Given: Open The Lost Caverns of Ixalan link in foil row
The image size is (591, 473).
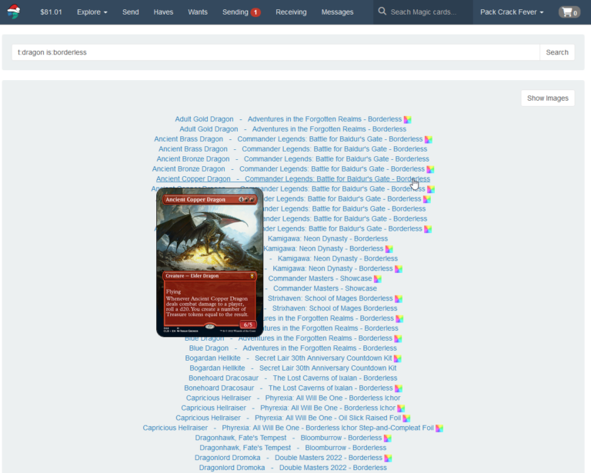Looking at the screenshot, I should click(x=331, y=388).
